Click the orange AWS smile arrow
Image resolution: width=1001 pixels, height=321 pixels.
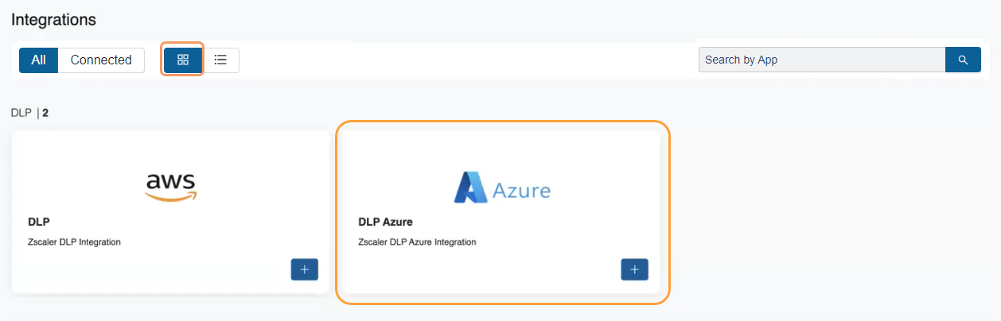171,195
